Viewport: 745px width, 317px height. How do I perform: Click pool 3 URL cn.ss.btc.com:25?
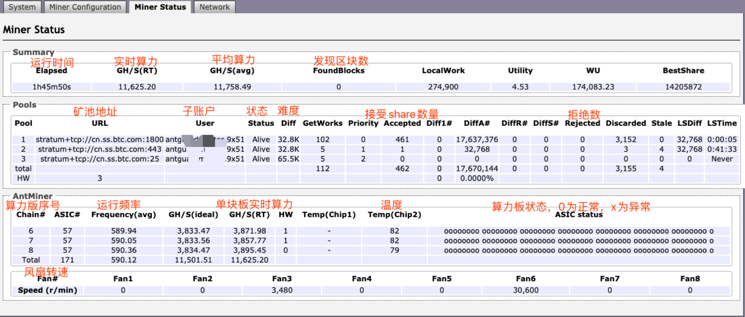coord(100,159)
